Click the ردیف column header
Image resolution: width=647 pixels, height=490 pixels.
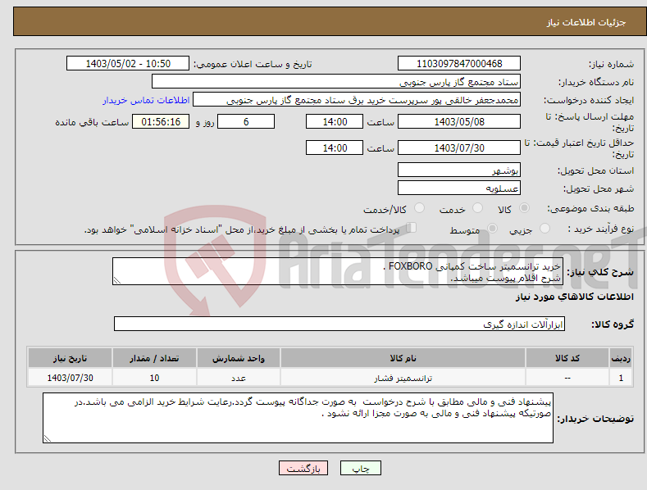621,358
